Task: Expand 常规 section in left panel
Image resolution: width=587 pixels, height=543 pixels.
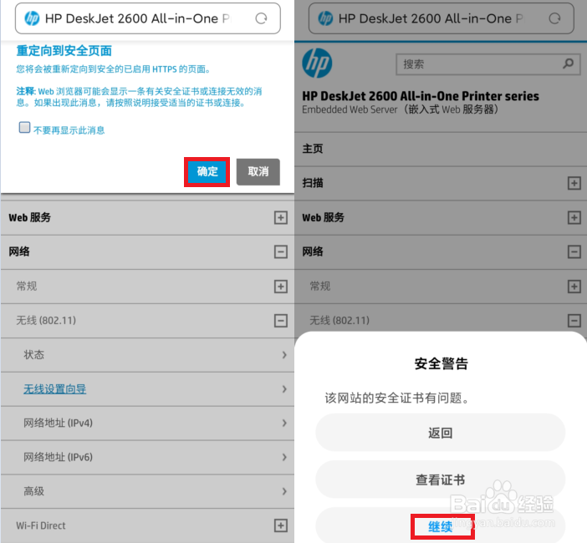Action: [280, 287]
